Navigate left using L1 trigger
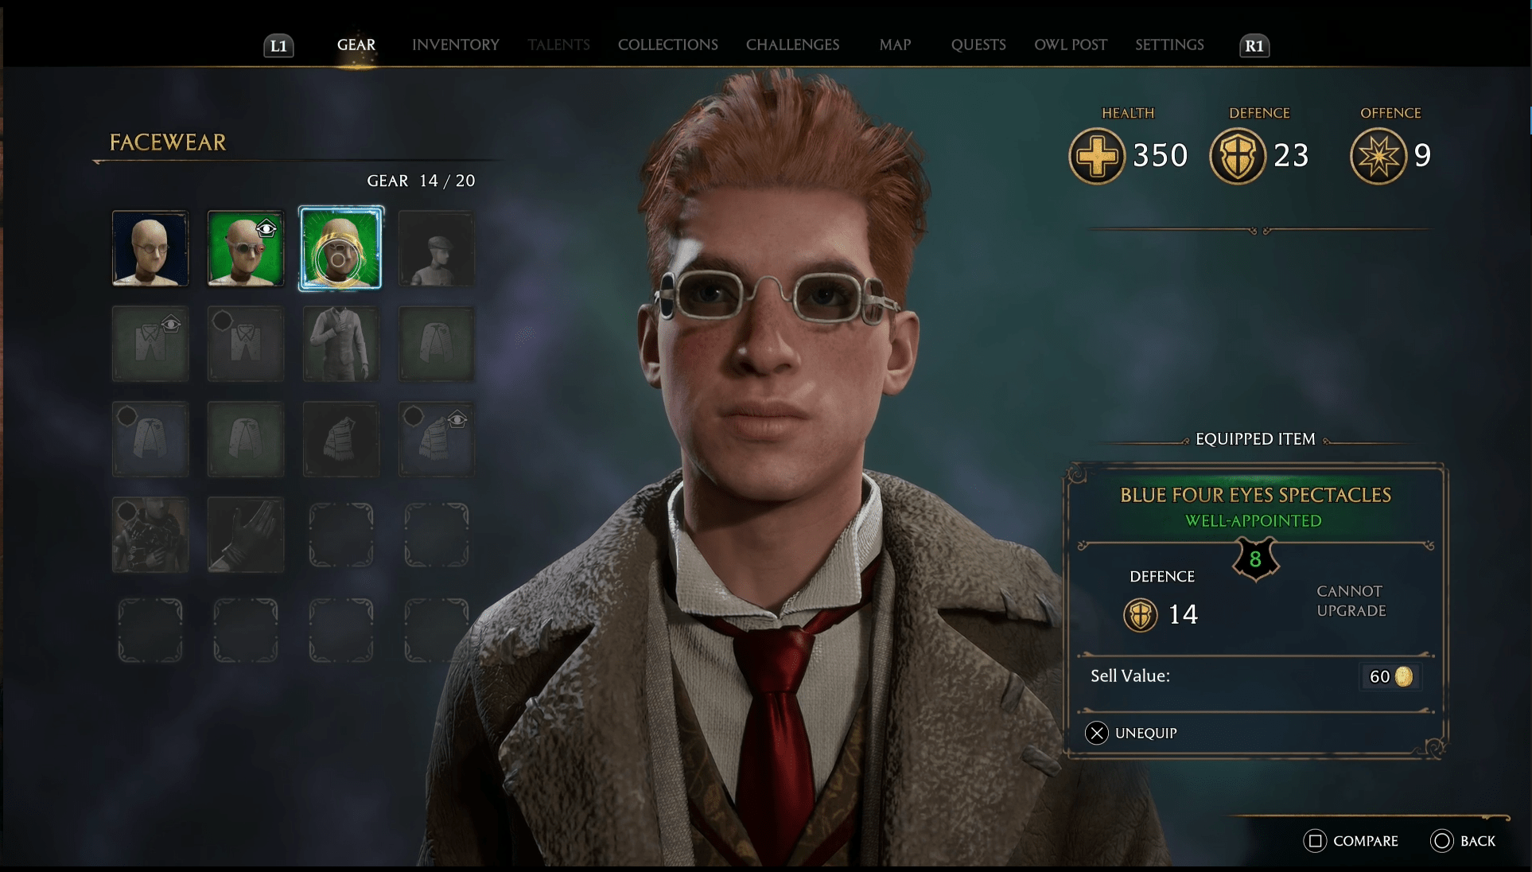The image size is (1532, 872). pyautogui.click(x=279, y=45)
